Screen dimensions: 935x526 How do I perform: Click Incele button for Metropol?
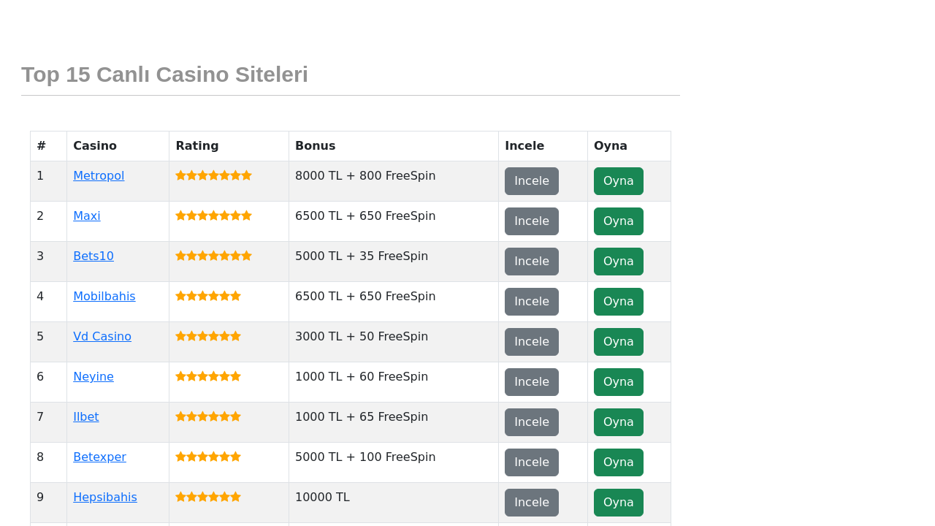point(532,181)
